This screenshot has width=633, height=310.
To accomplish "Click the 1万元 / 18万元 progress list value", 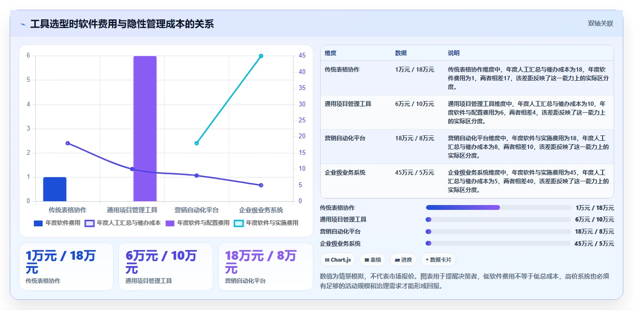I will tap(595, 208).
